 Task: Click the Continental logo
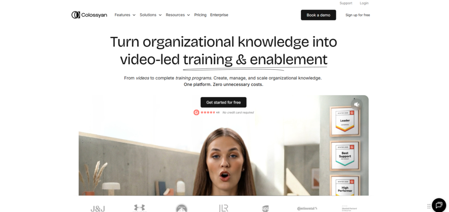307,208
